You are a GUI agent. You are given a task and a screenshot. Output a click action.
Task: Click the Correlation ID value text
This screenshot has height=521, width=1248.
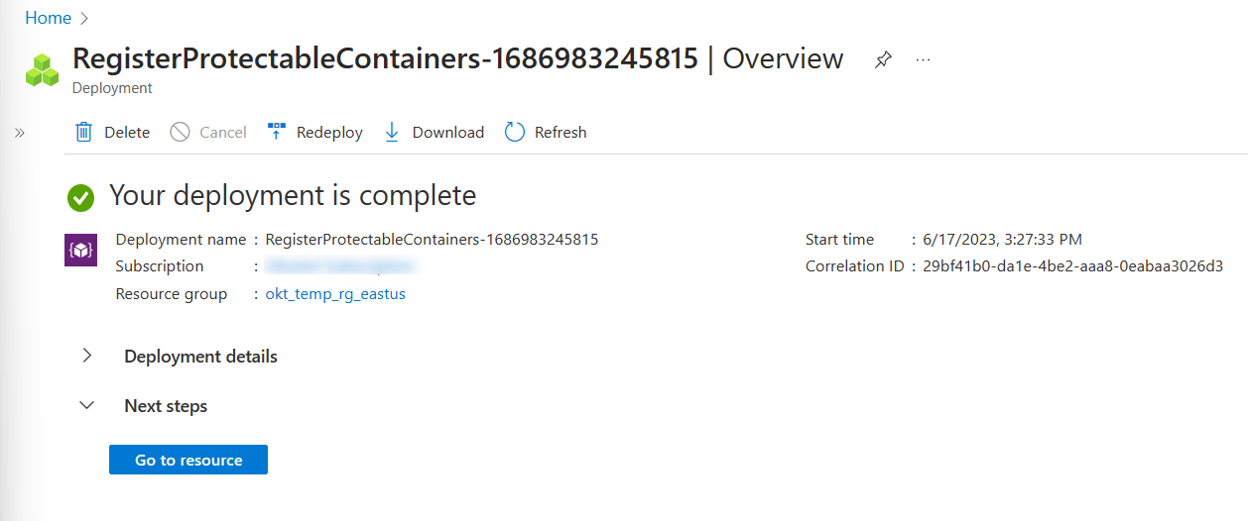(1072, 266)
